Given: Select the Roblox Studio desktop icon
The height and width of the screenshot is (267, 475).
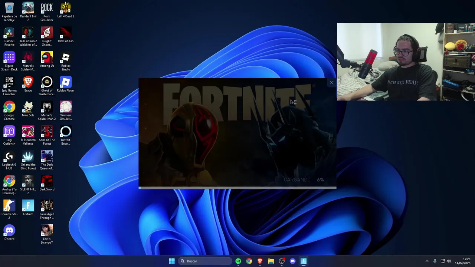Looking at the screenshot, I should [x=66, y=61].
